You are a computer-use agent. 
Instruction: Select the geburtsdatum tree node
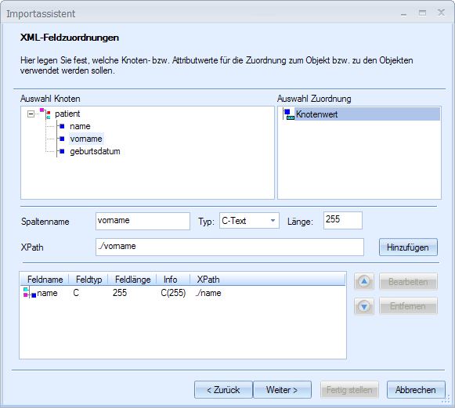click(95, 151)
